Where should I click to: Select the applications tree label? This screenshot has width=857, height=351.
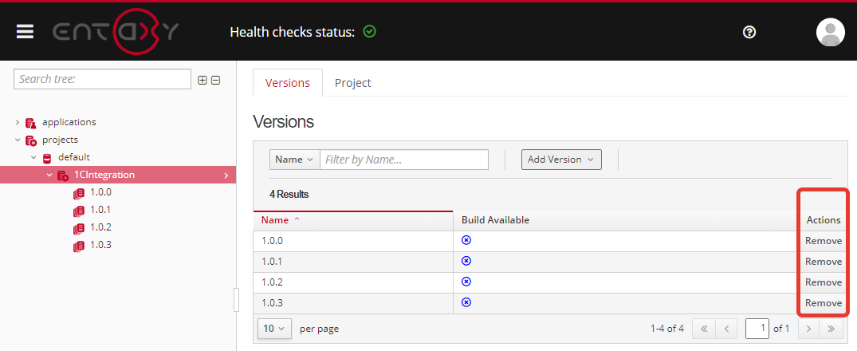(69, 123)
